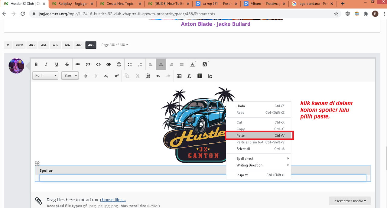
Task: Insert spoiler using the eye icon
Action: click(x=109, y=64)
